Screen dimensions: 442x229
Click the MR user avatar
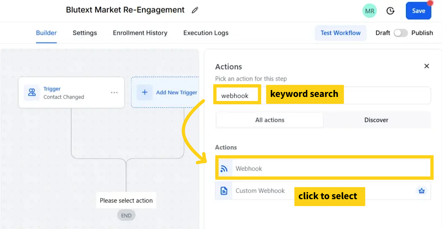[369, 11]
